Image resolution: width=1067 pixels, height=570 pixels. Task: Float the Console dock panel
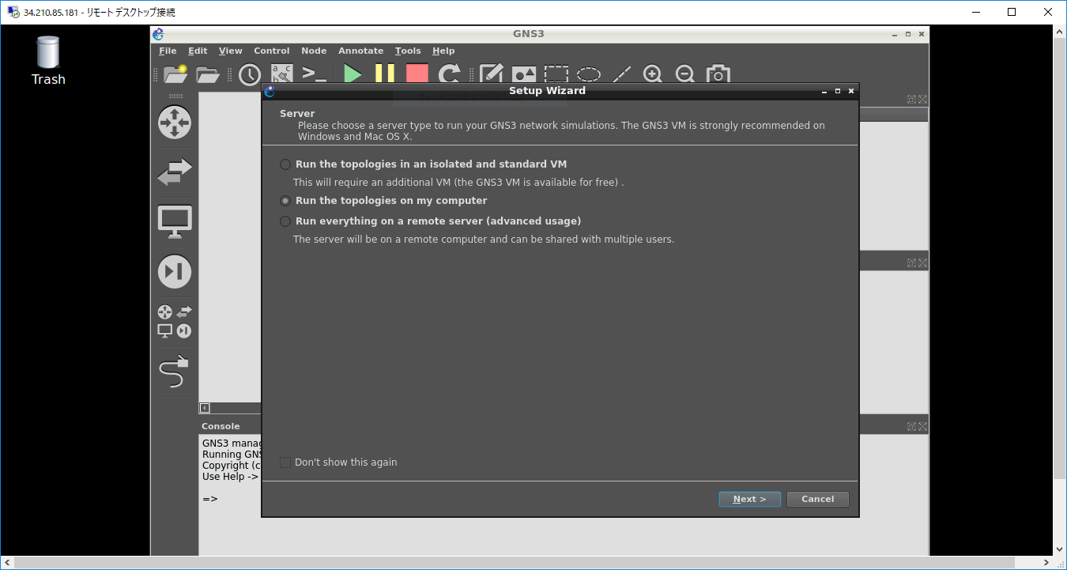click(911, 426)
